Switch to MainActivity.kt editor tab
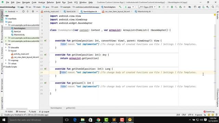This screenshot has height=123, width=219. [144, 11]
